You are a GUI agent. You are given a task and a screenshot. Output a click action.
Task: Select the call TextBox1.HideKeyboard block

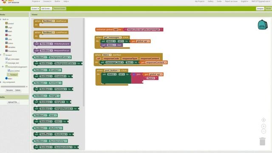[52, 44]
